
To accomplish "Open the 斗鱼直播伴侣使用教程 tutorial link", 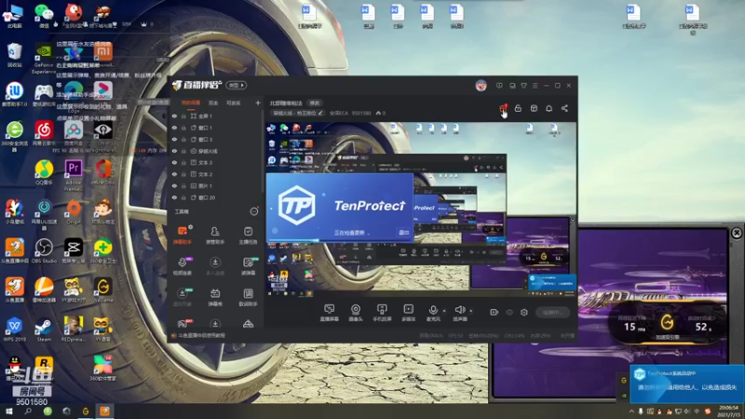I will pyautogui.click(x=201, y=335).
